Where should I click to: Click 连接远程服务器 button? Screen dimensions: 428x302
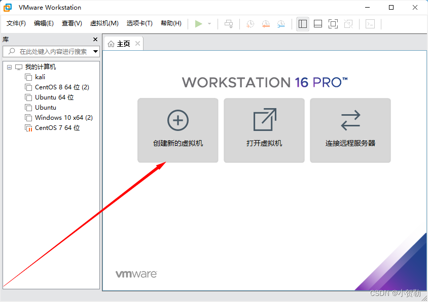click(x=350, y=130)
